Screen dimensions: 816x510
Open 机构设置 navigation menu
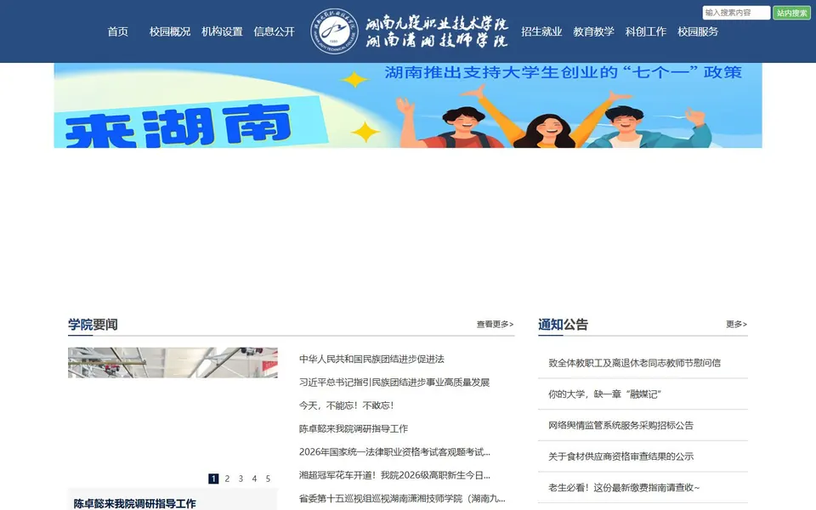pyautogui.click(x=222, y=31)
